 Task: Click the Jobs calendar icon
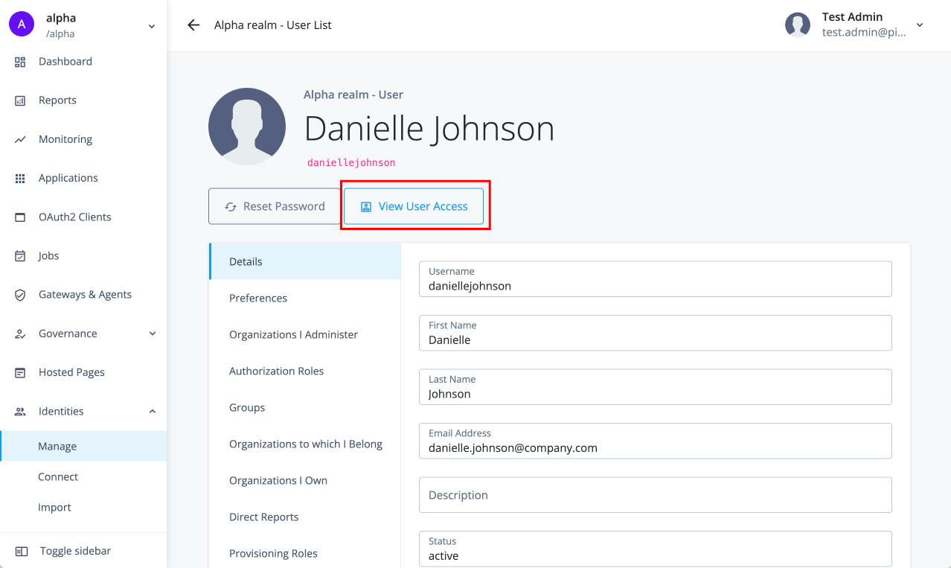(21, 256)
